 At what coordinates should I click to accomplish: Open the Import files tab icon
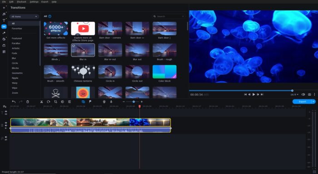click(x=4, y=8)
